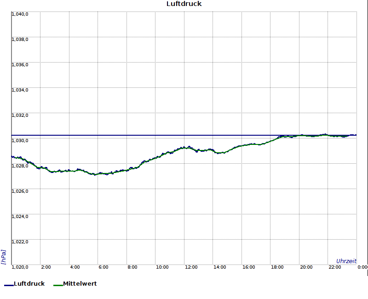Click the 1,026,0 y-axis value

click(20, 191)
